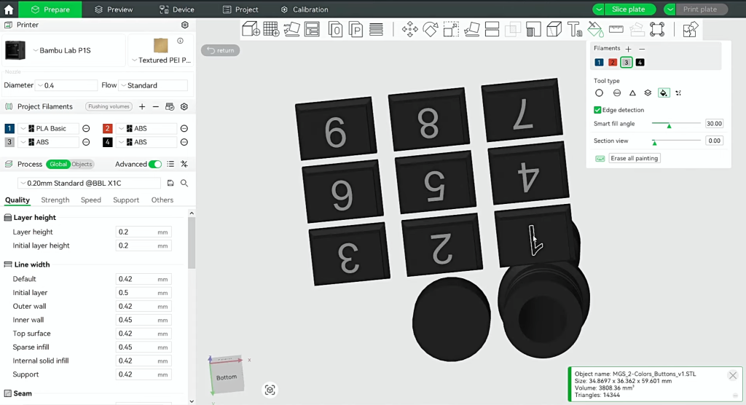Image resolution: width=746 pixels, height=405 pixels.
Task: Select the Text shape tool
Action: [575, 30]
